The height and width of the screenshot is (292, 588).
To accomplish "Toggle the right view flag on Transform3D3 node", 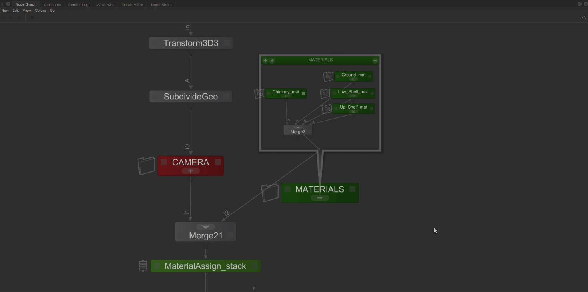I will (227, 43).
